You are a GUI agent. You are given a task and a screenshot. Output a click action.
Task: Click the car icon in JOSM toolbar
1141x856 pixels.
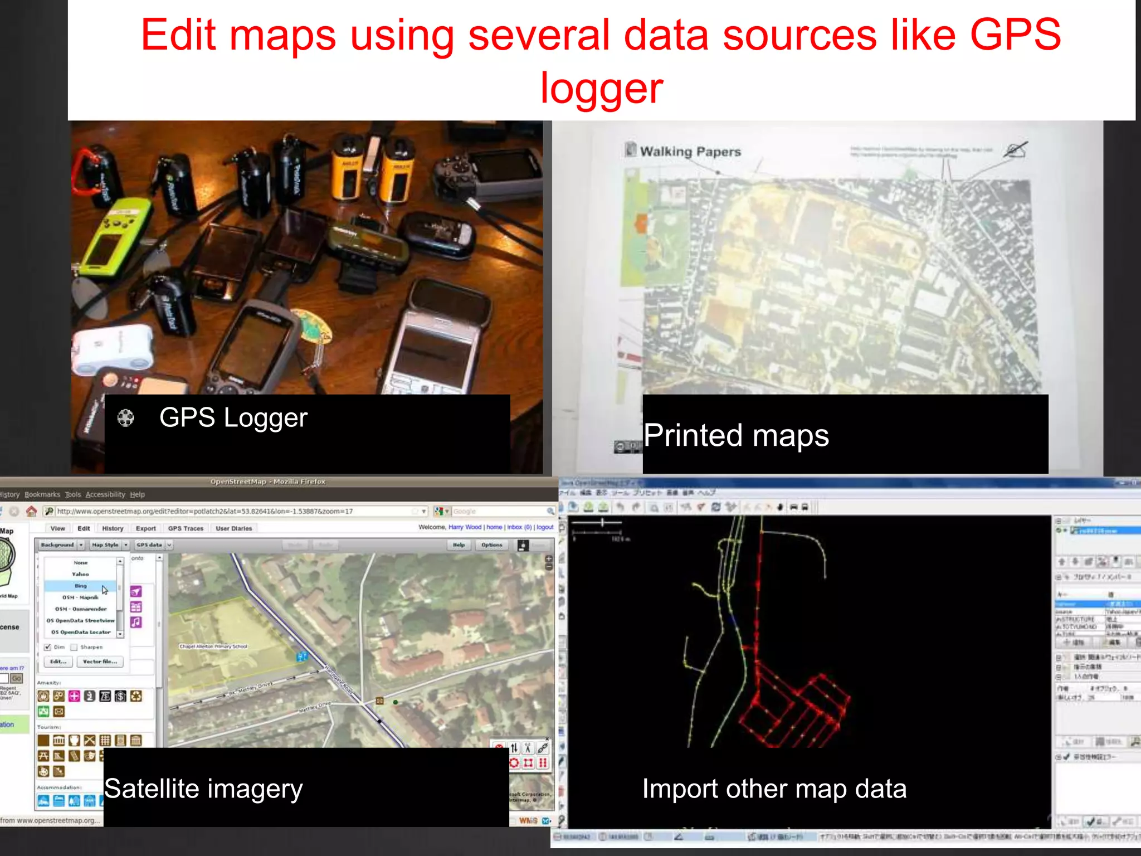tap(793, 507)
